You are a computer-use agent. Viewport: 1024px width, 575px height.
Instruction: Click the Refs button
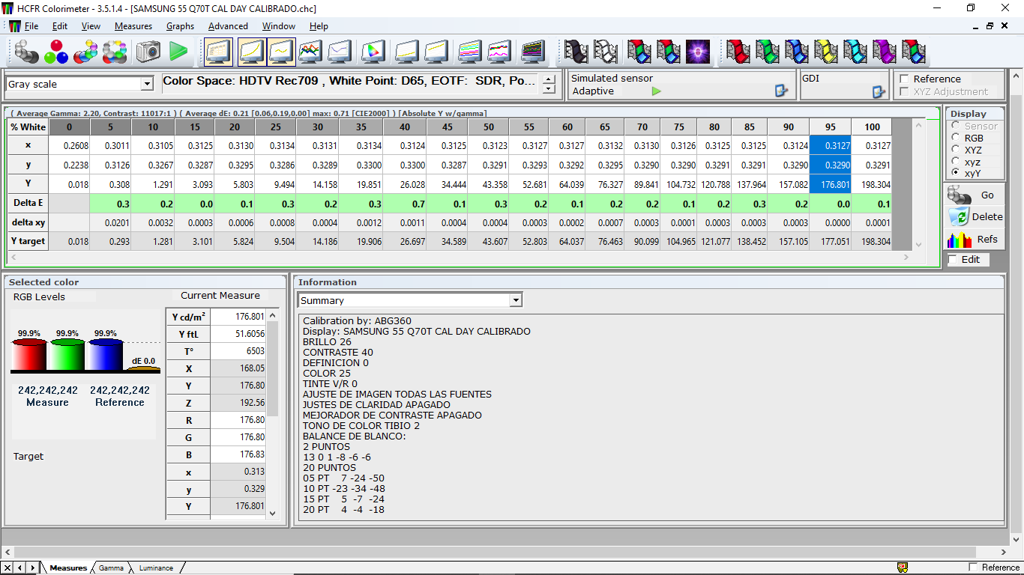975,239
